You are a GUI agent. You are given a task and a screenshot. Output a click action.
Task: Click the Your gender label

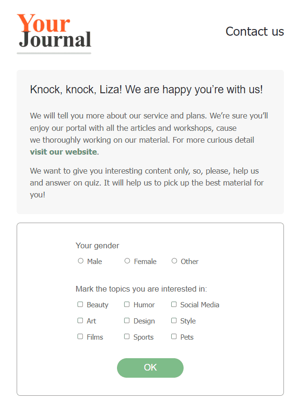point(97,245)
